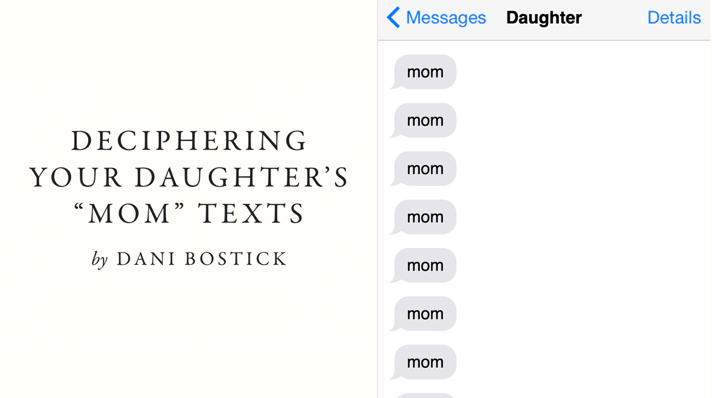
Task: Tap the second 'mom' text bubble
Action: [424, 121]
